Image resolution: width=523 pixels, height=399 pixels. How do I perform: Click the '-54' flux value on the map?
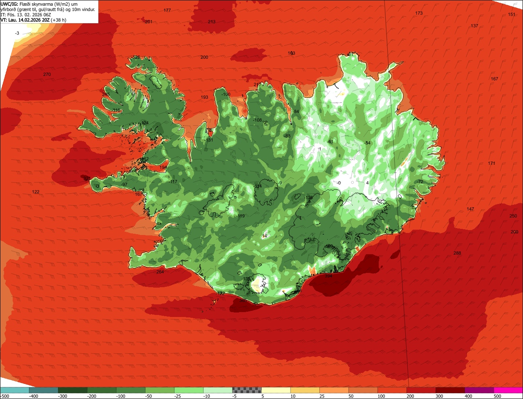[x=367, y=143]
